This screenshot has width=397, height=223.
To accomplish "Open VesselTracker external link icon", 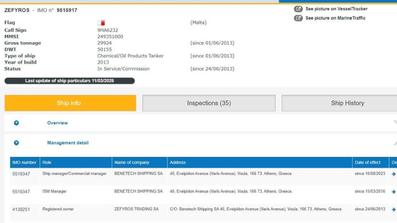I will [298, 9].
